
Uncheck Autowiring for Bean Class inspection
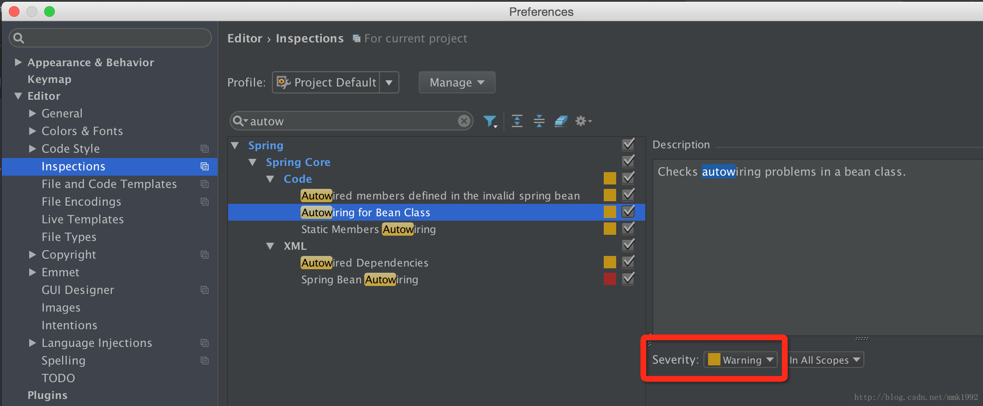628,212
